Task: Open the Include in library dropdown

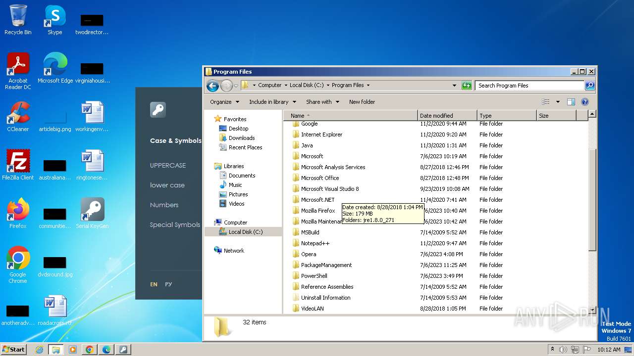Action: (272, 102)
